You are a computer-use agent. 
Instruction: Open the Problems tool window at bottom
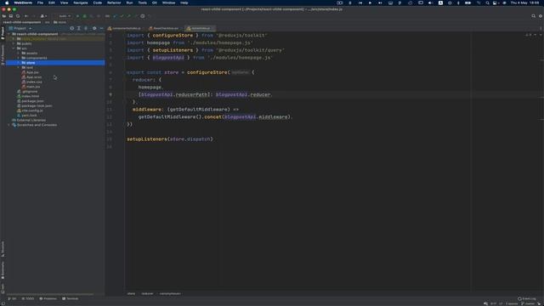(48, 298)
